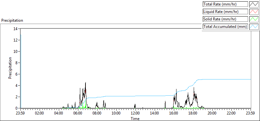
Task: Click the tallest black rate peak near 06:45
Action: [85, 83]
